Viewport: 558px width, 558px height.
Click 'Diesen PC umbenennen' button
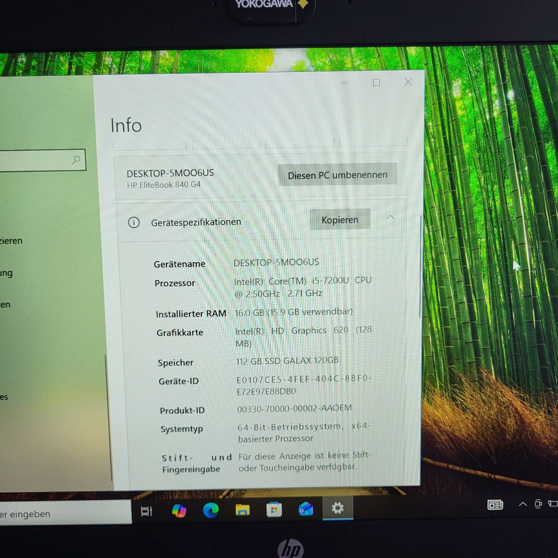pos(337,175)
